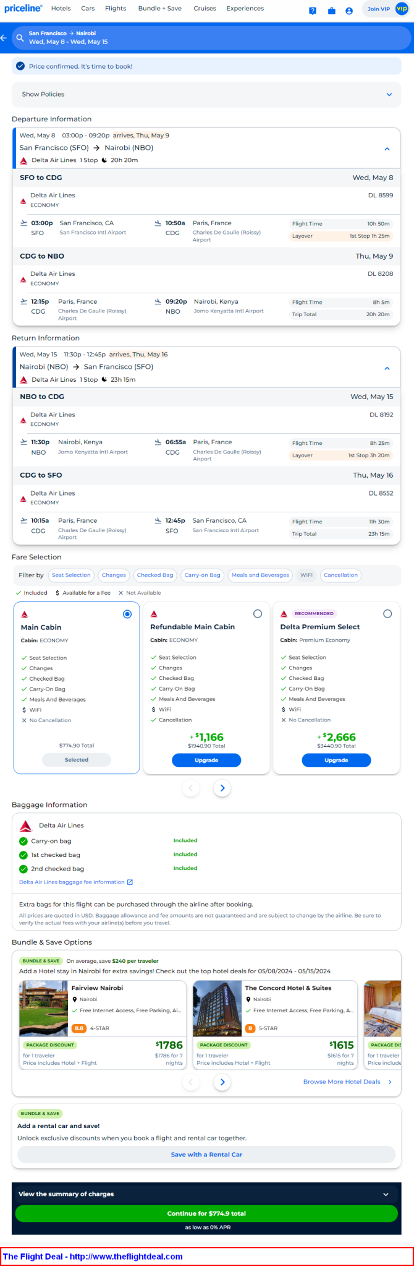Click Save with a Rental Car

coord(206,1155)
